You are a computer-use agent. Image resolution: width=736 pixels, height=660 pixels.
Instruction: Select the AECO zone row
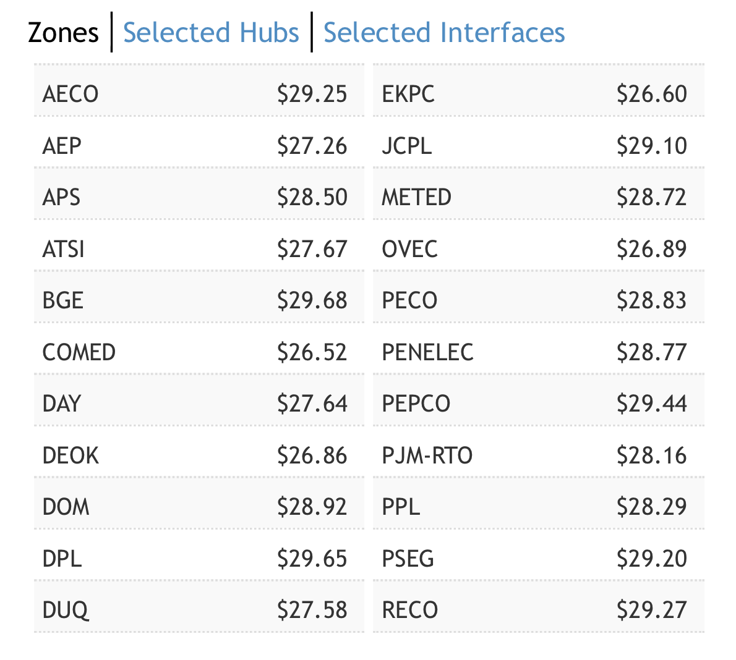pos(198,94)
